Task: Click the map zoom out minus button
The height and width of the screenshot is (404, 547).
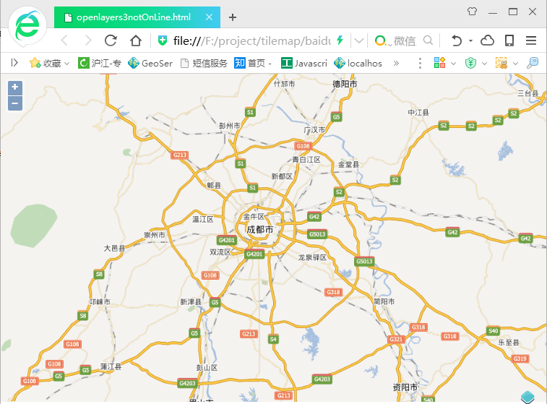Action: point(15,103)
